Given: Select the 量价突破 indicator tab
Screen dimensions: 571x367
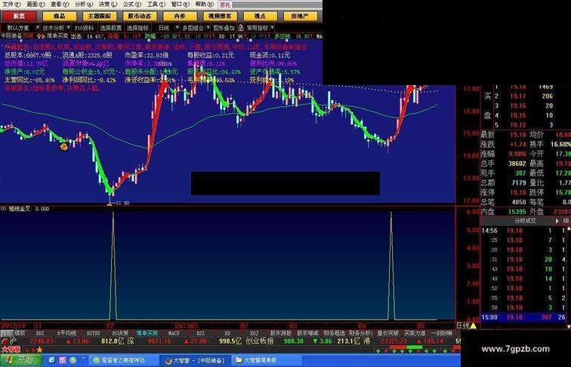Looking at the screenshot, I should point(387,333).
